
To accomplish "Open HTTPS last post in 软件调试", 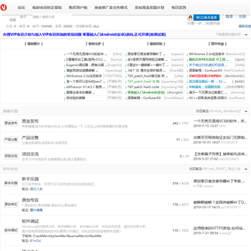I will pos(220,228).
